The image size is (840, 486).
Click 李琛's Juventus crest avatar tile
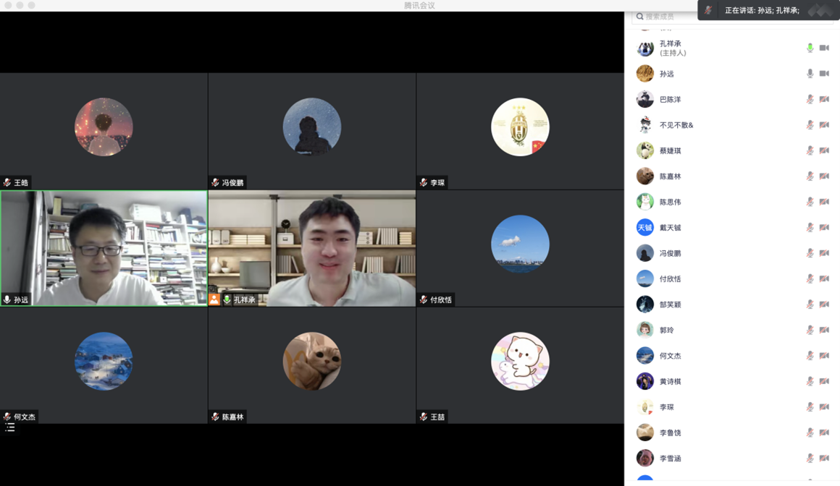point(520,127)
